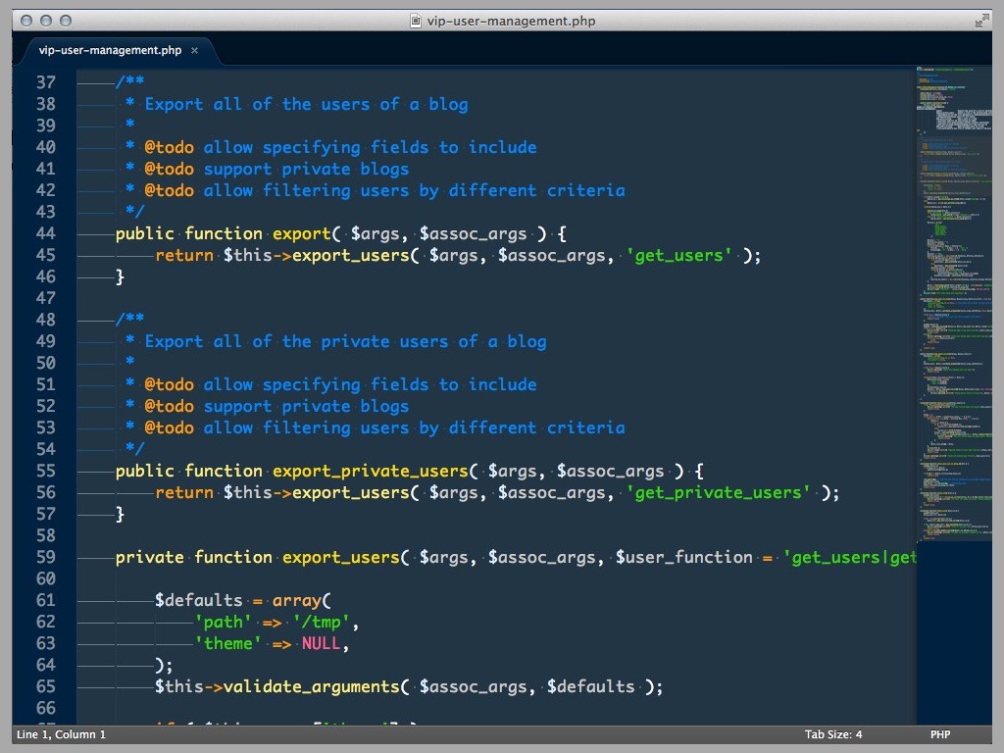Click the closing brace on line 46
Screen dimensions: 1004x753
[x=120, y=277]
